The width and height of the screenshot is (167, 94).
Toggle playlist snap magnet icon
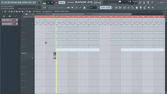click(x=5, y=11)
